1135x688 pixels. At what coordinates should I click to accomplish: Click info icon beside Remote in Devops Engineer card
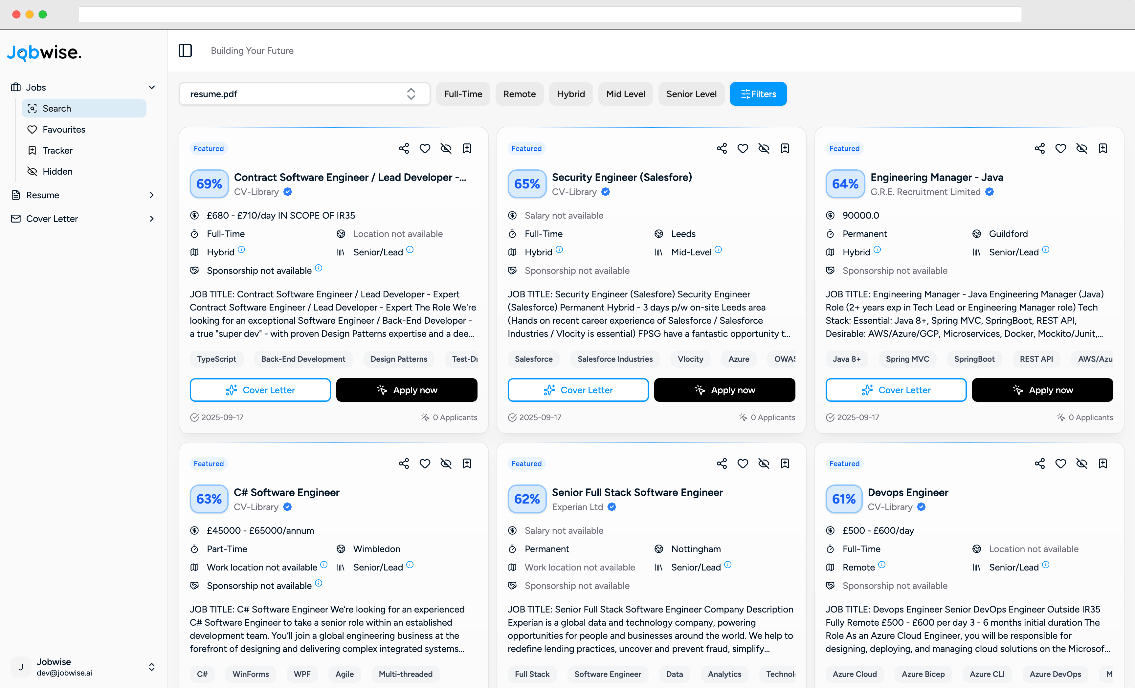882,565
